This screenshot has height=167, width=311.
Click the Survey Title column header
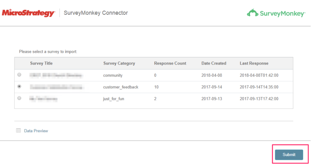41,63
